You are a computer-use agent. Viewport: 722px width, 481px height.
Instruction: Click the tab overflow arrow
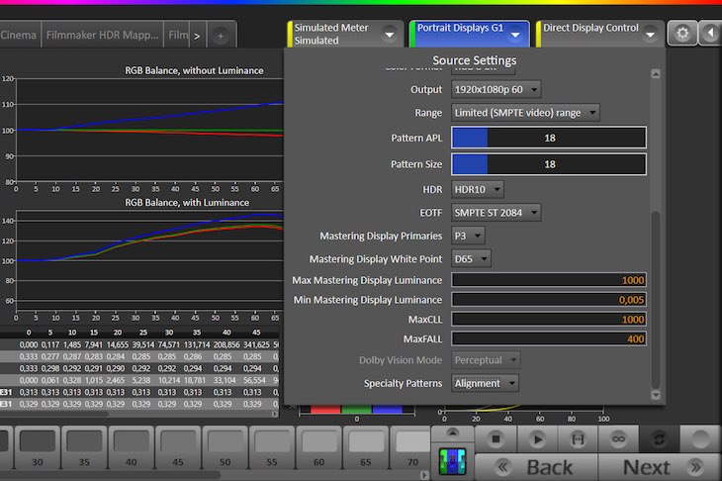pos(197,36)
